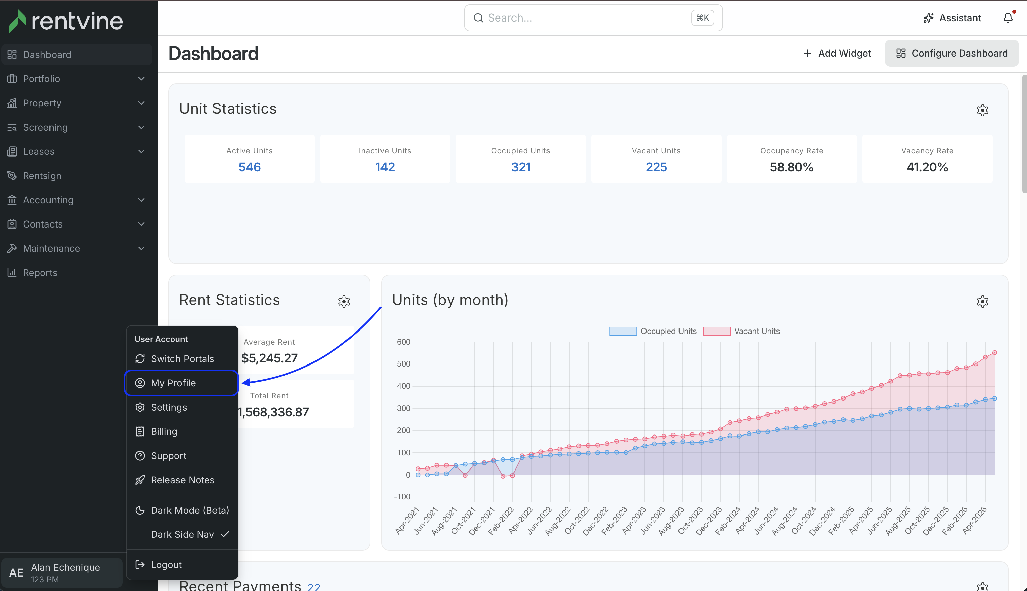Expand the Maintenance chevron in sidebar
This screenshot has height=591, width=1027.
point(141,248)
